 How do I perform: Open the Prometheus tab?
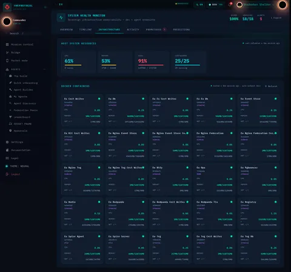[156, 30]
